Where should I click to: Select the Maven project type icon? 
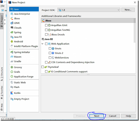point(12,57)
